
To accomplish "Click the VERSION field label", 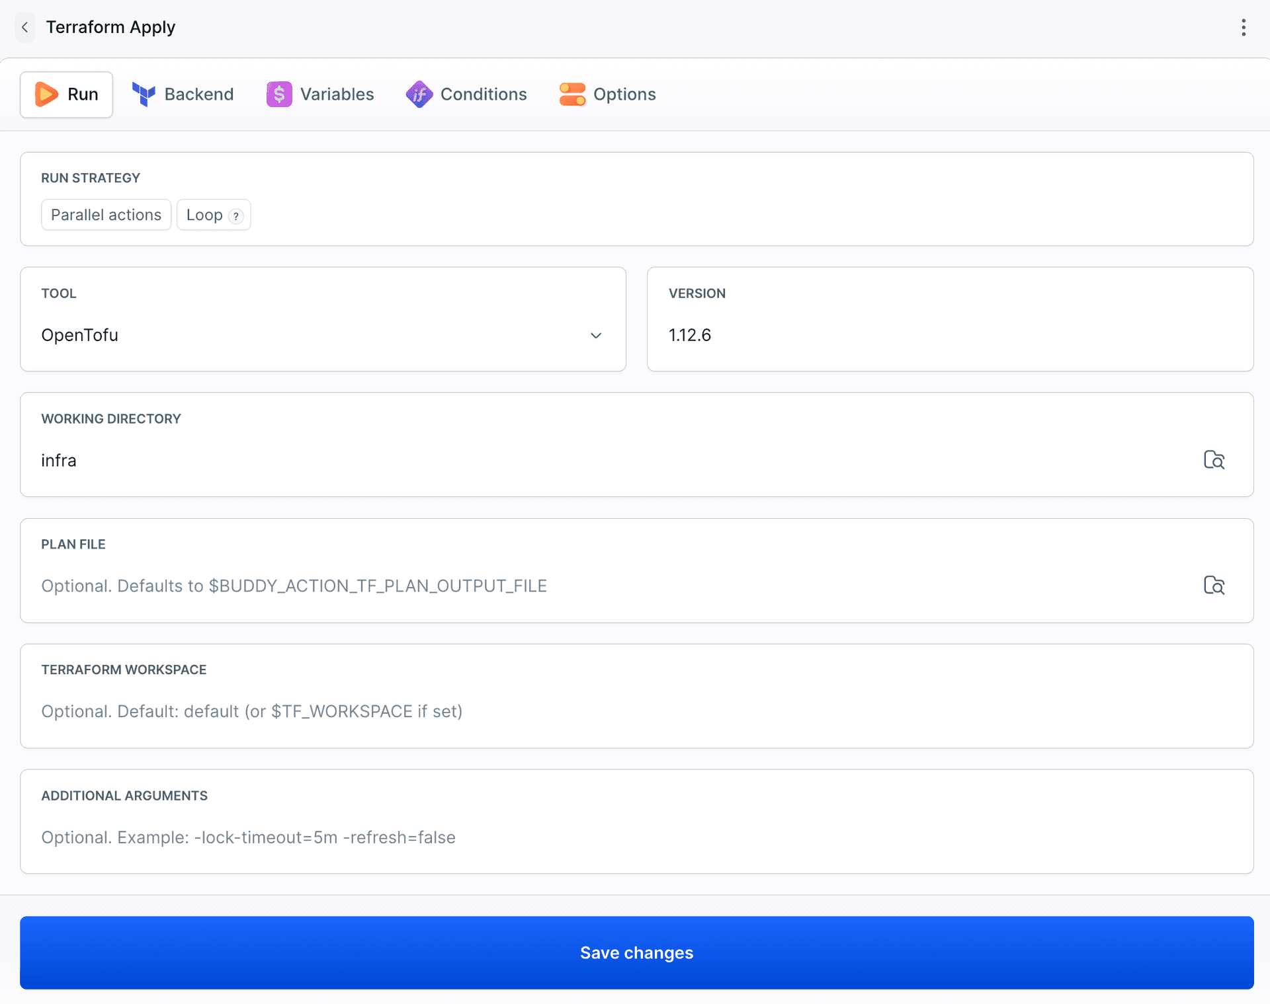I will click(697, 293).
